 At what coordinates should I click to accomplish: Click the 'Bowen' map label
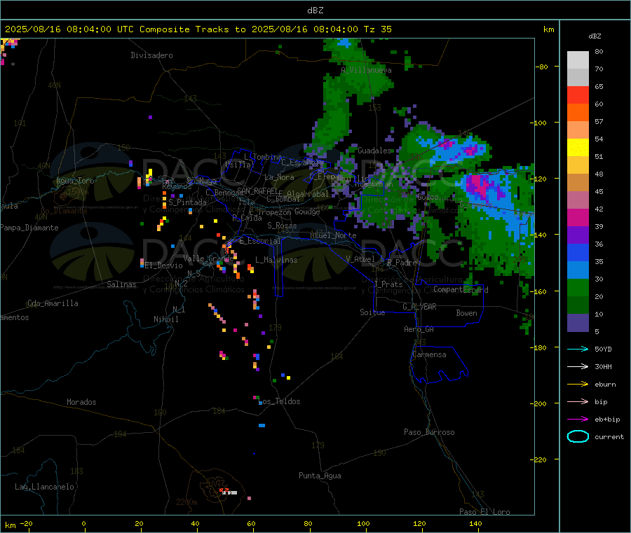click(467, 313)
